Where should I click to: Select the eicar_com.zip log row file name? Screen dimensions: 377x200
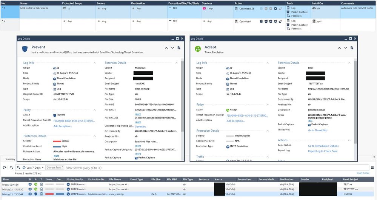116,194
